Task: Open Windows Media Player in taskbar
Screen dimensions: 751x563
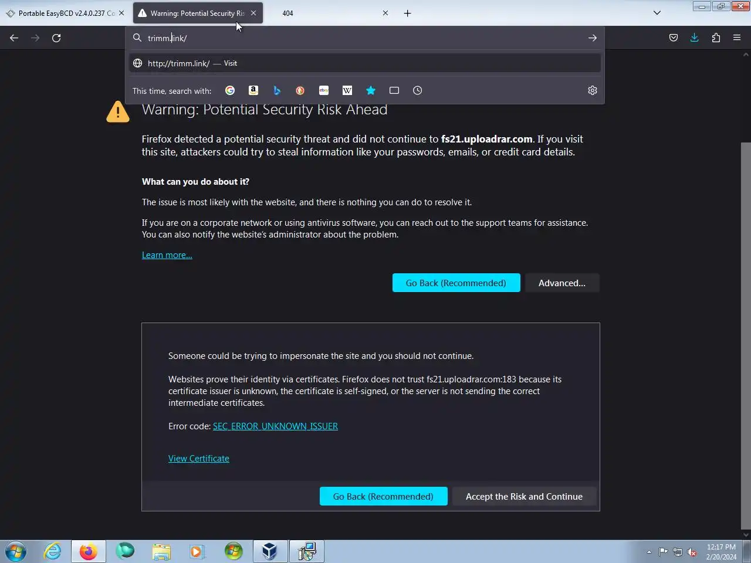Action: [197, 551]
